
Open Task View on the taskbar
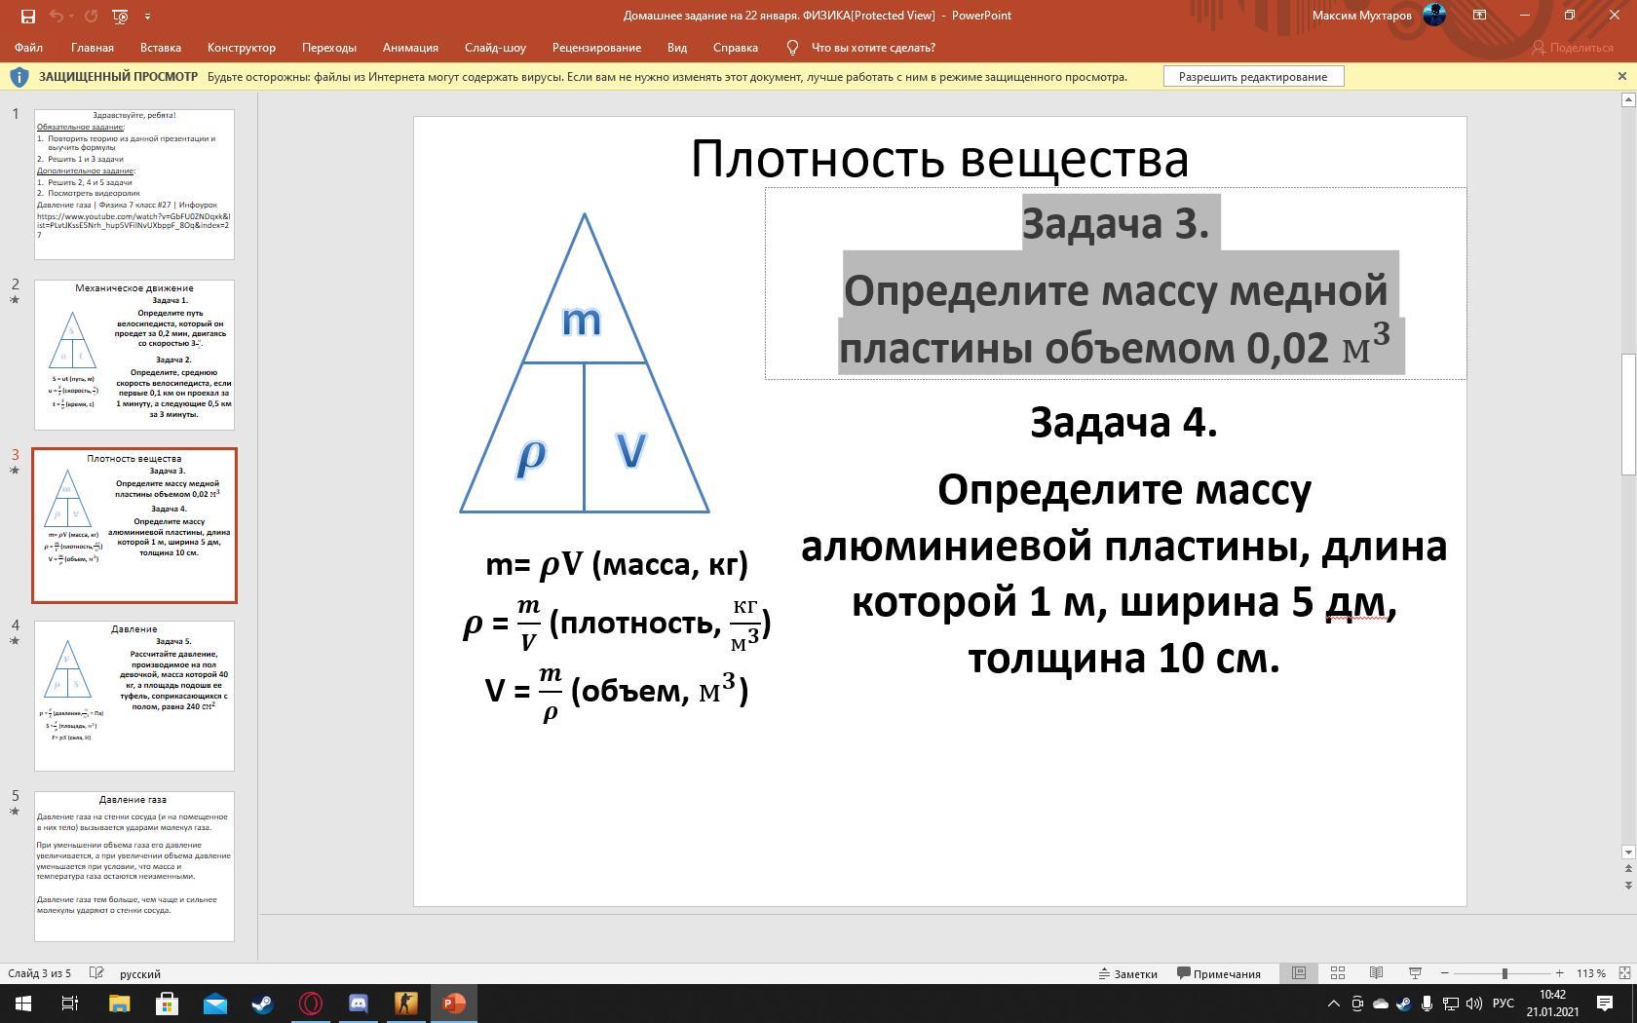[x=70, y=1004]
